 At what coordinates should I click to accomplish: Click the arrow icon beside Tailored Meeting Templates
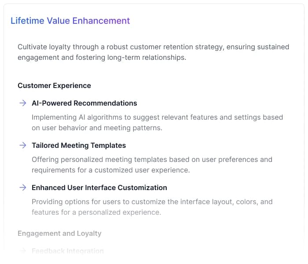(x=22, y=145)
